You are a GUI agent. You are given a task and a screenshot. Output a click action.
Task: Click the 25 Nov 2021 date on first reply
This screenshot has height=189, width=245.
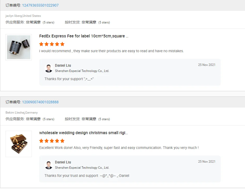coord(207,65)
